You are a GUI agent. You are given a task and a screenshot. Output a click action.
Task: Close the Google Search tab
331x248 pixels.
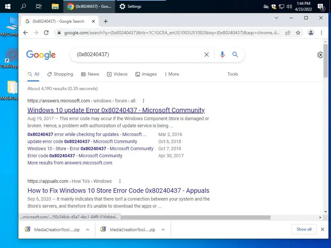point(93,21)
